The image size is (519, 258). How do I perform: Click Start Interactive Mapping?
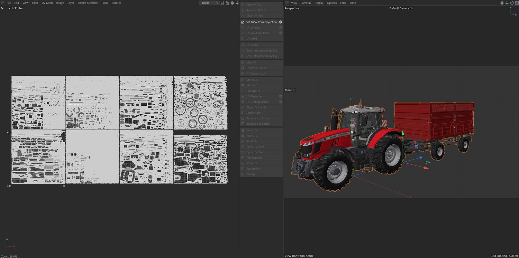[262, 50]
